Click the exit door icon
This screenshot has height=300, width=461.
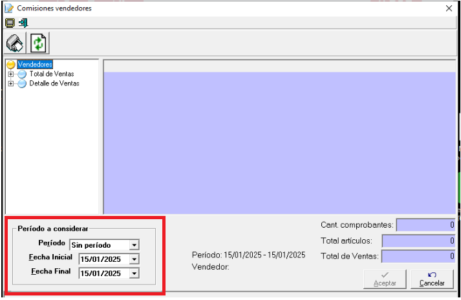click(23, 23)
